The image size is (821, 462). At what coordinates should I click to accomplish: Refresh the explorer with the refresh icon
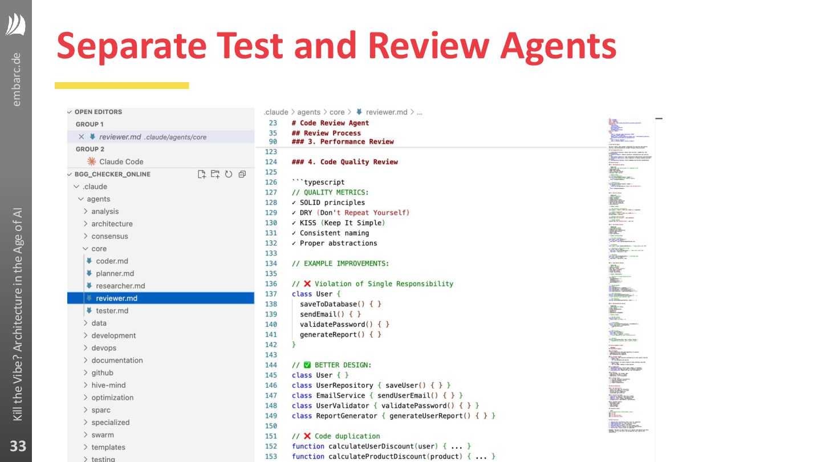(229, 174)
